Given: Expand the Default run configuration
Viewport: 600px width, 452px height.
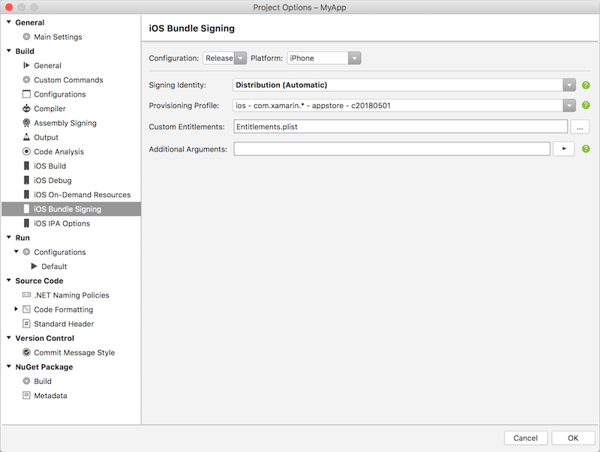Looking at the screenshot, I should [x=34, y=266].
